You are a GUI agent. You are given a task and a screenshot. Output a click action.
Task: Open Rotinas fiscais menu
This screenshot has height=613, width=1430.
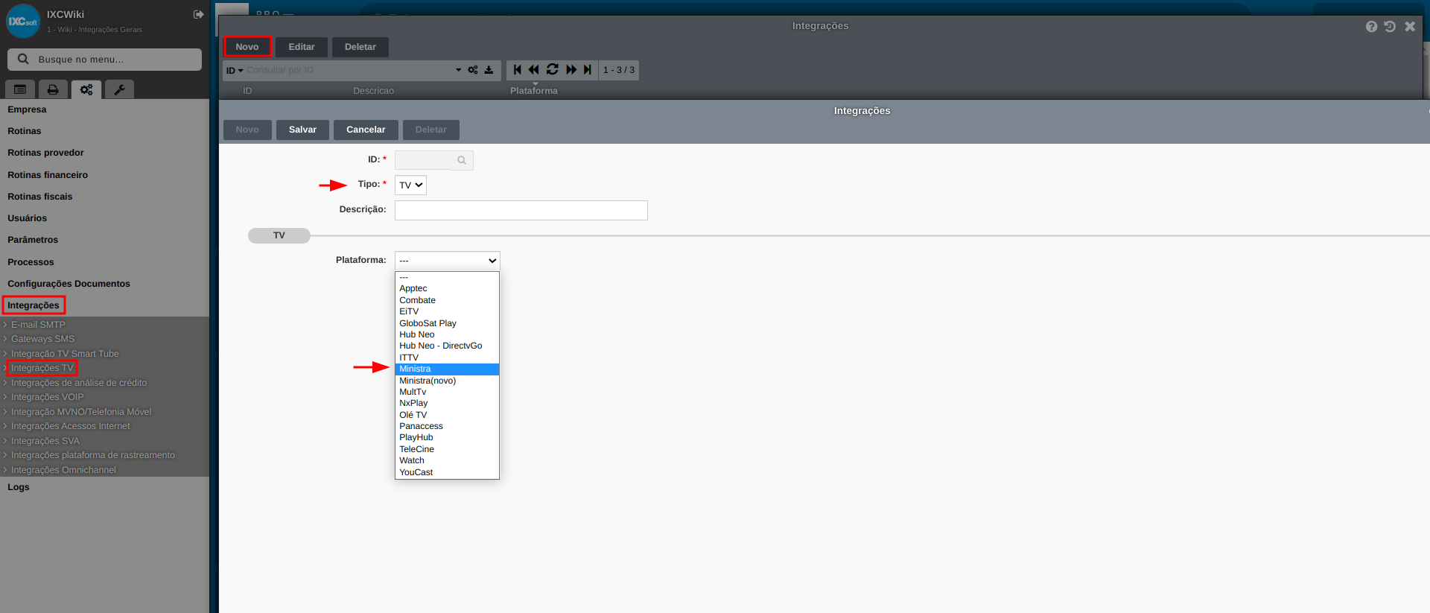coord(40,197)
